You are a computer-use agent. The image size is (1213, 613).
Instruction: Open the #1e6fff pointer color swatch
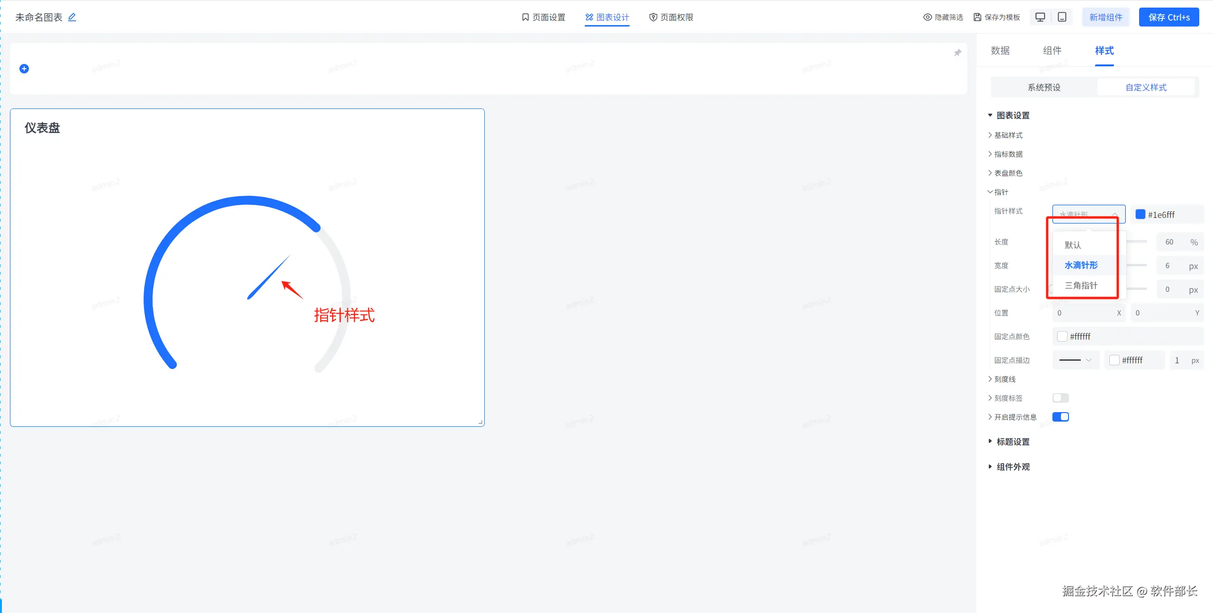[1141, 214]
